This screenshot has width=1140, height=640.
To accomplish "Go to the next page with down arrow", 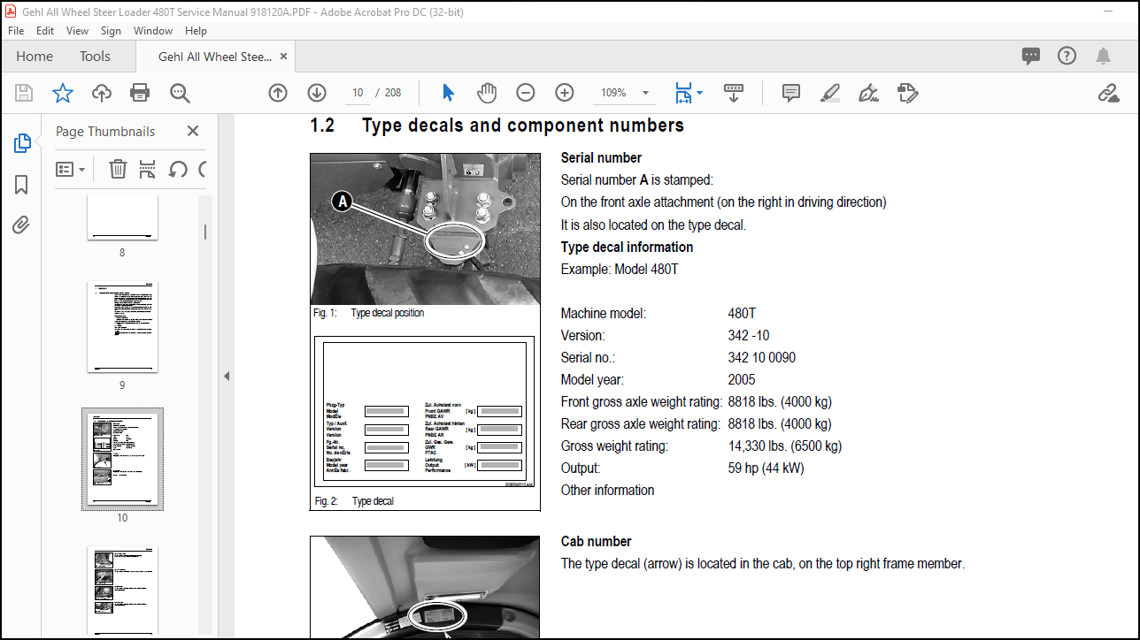I will (317, 93).
